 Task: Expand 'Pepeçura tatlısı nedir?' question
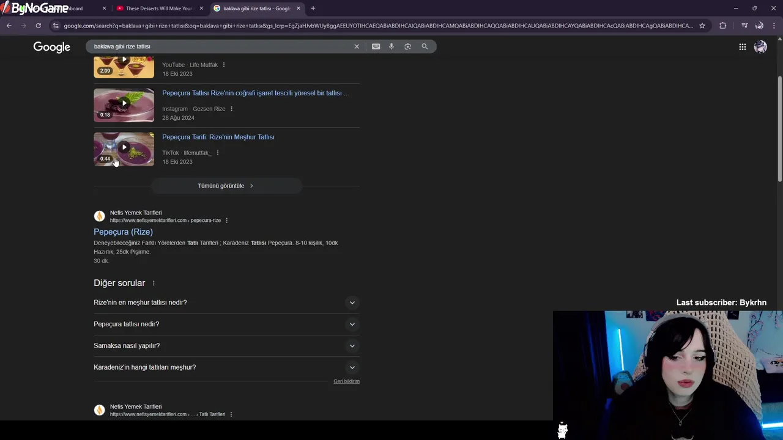pos(226,324)
